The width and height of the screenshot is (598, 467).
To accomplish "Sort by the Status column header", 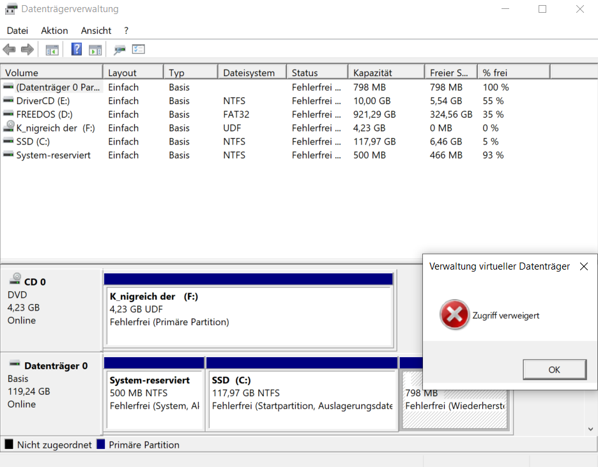I will coord(317,72).
